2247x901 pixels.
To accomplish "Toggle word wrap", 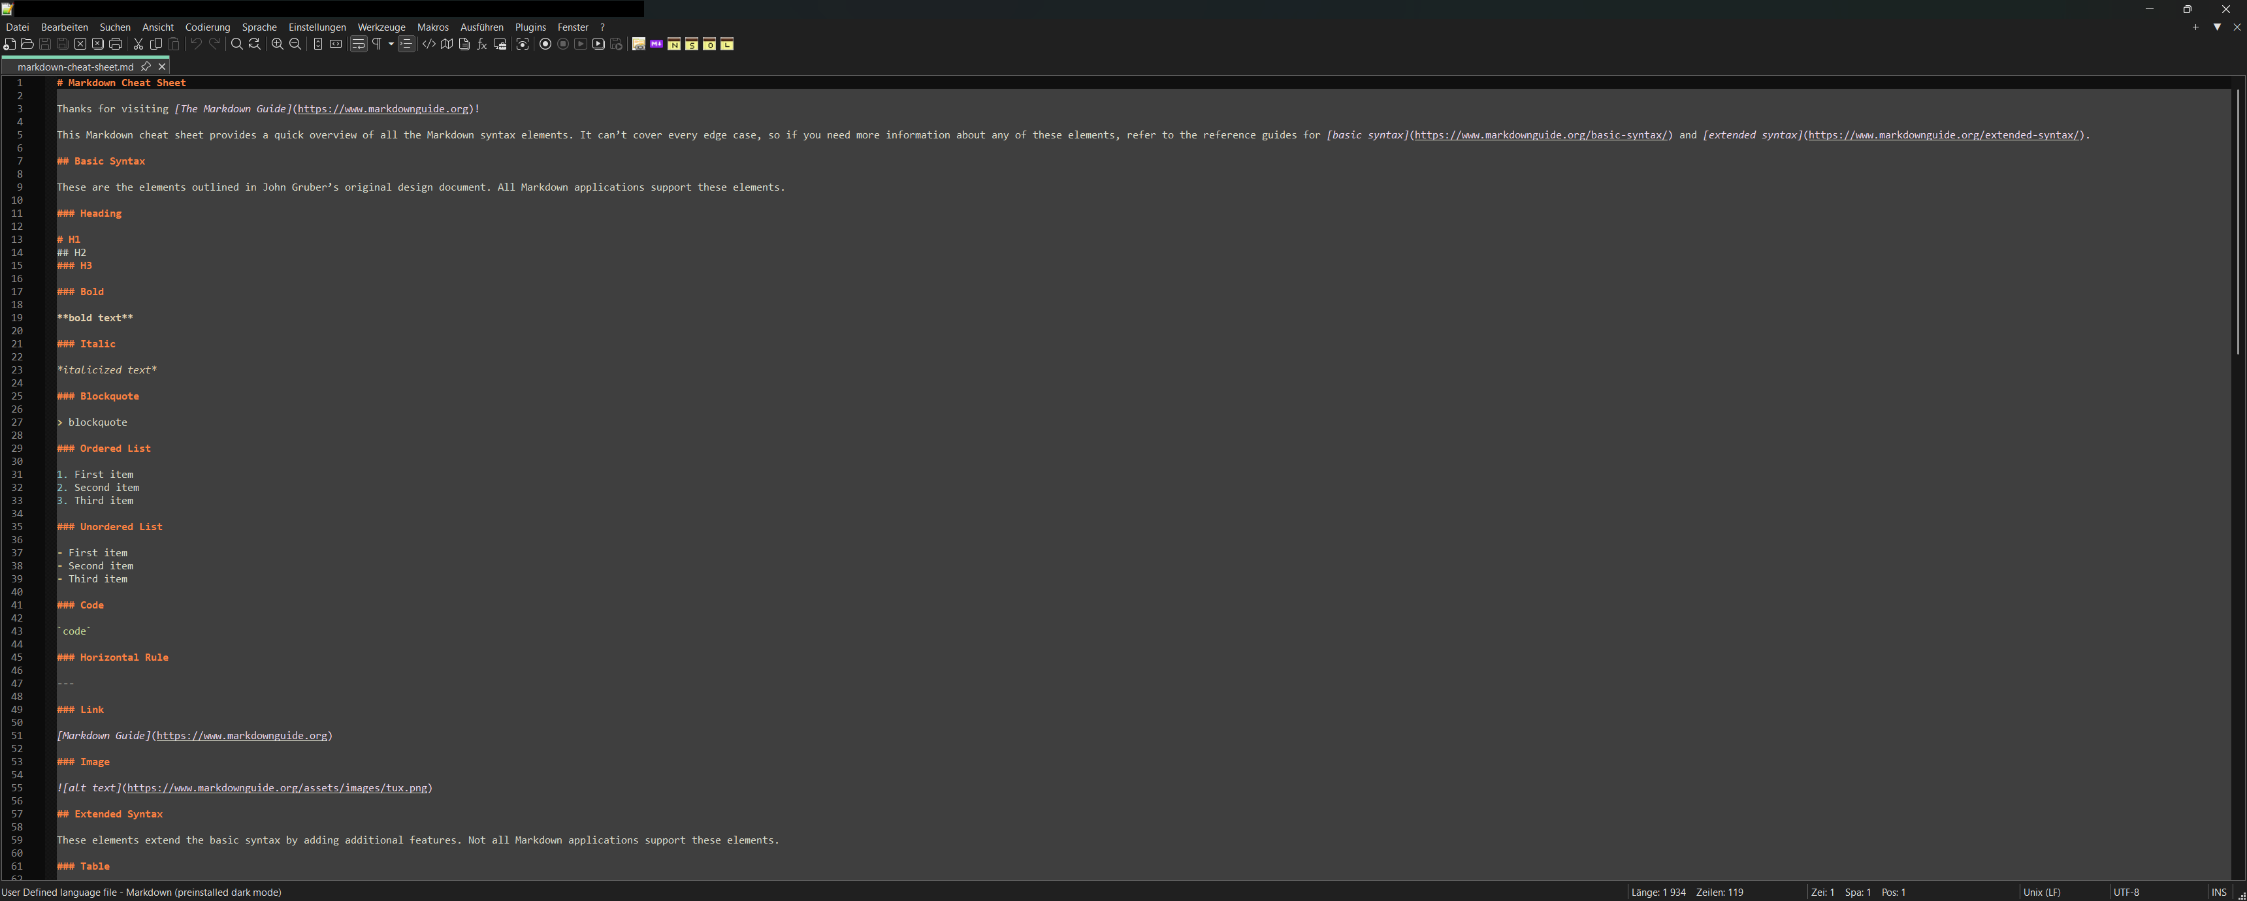I will pyautogui.click(x=359, y=44).
